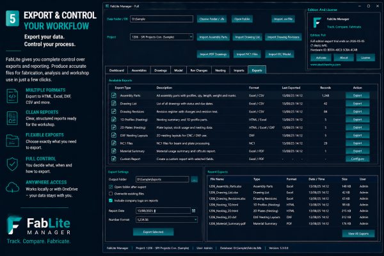Toggle Open folder after export checkbox
384x256 pixels.
point(111,187)
